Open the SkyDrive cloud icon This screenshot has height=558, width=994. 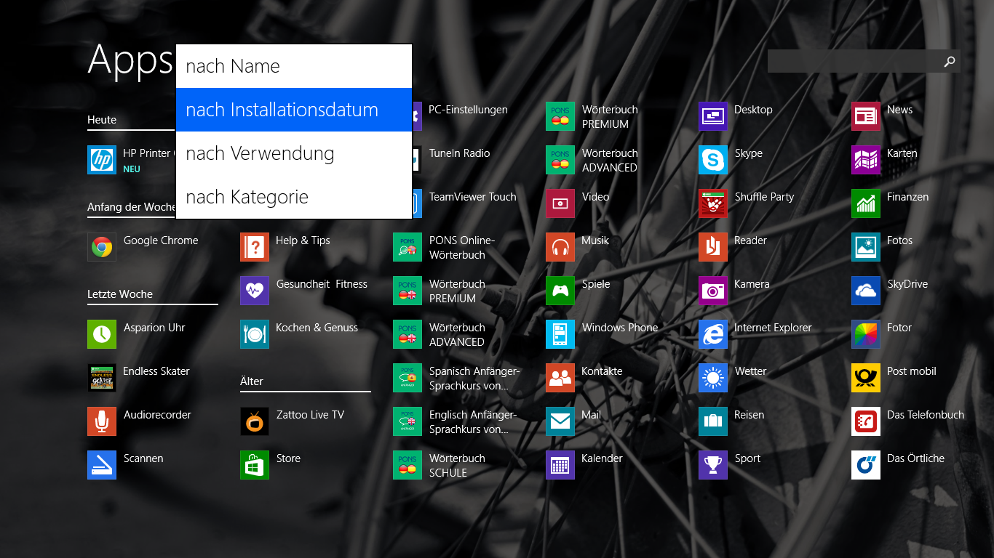[x=866, y=291]
